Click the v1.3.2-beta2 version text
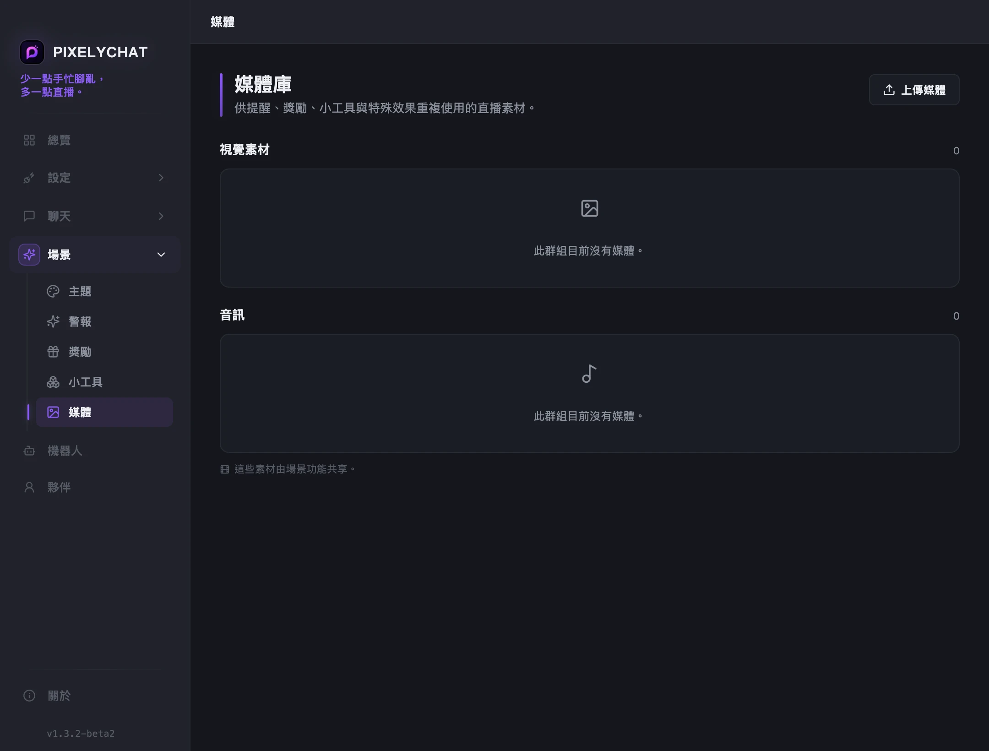 (81, 734)
